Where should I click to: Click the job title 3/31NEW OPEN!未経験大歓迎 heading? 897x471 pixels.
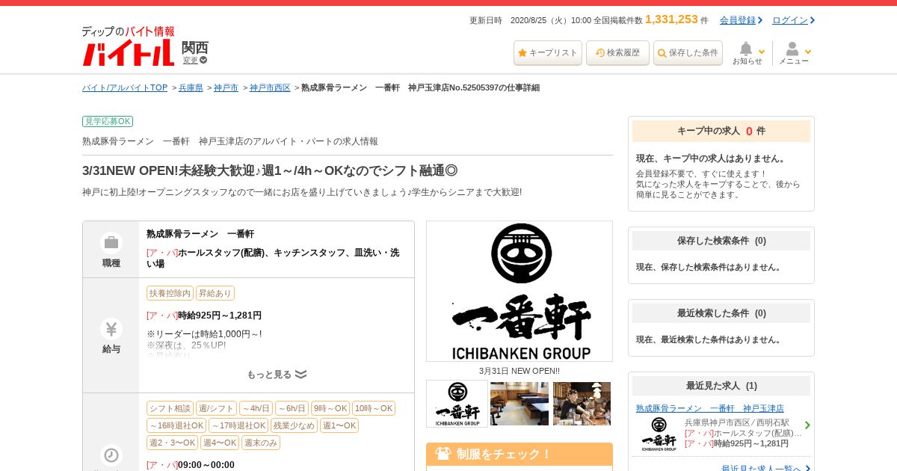270,170
